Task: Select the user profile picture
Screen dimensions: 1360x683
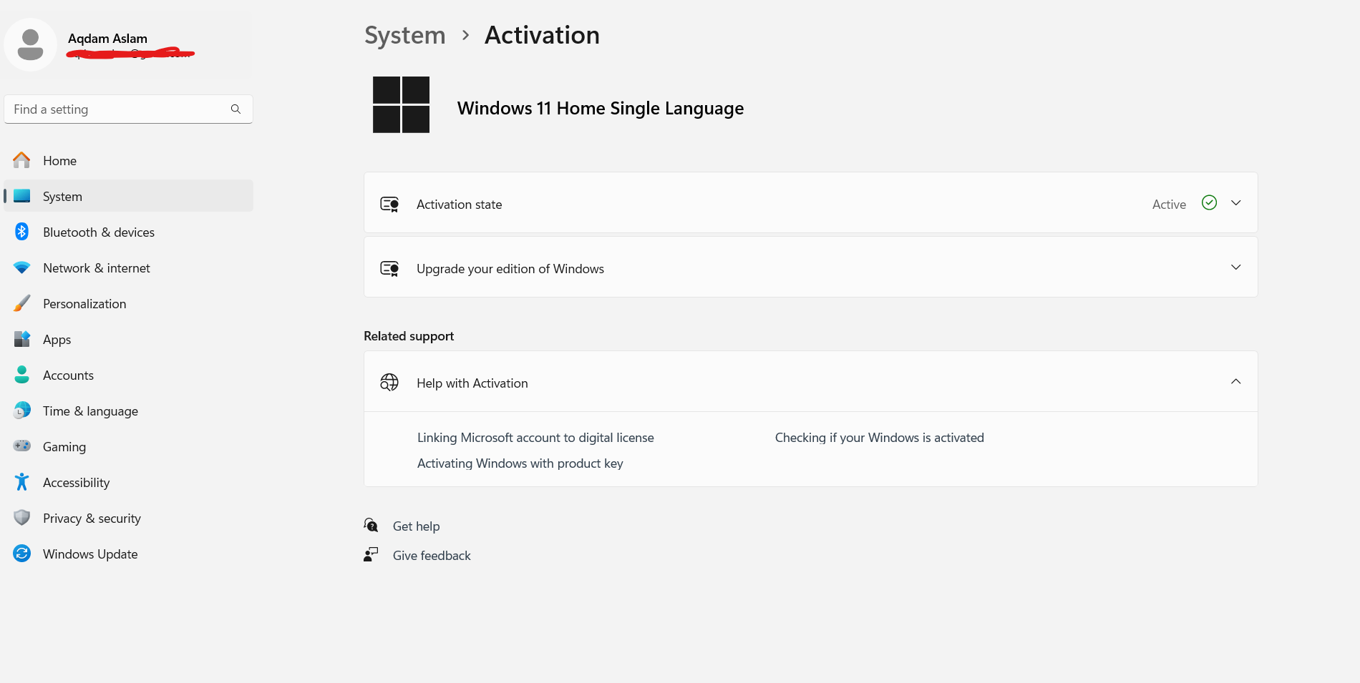Action: click(x=30, y=44)
